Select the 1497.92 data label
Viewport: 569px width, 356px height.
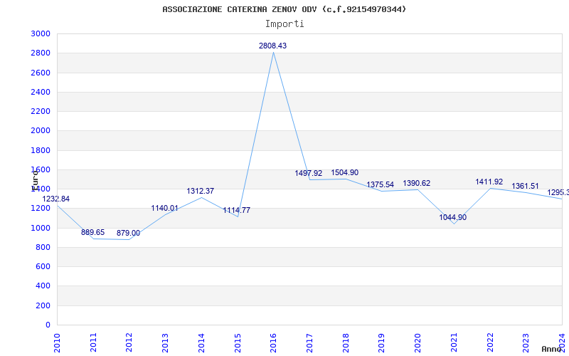(x=308, y=173)
